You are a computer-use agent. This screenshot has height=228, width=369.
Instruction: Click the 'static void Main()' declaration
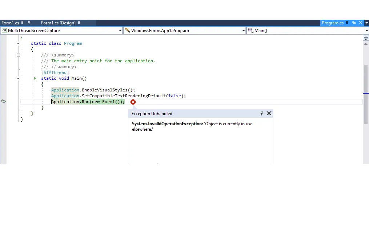[x=64, y=79]
